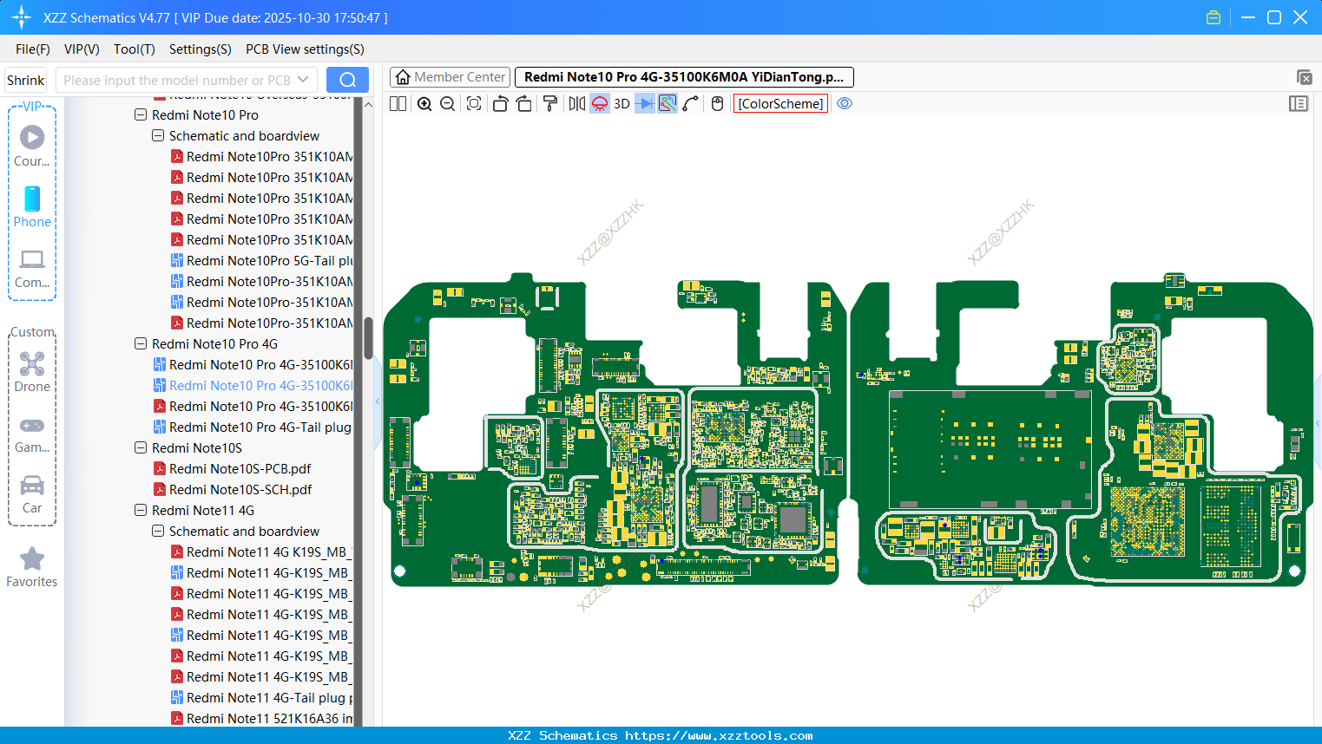The height and width of the screenshot is (744, 1322).
Task: Click the paint roller icon
Action: click(x=550, y=104)
